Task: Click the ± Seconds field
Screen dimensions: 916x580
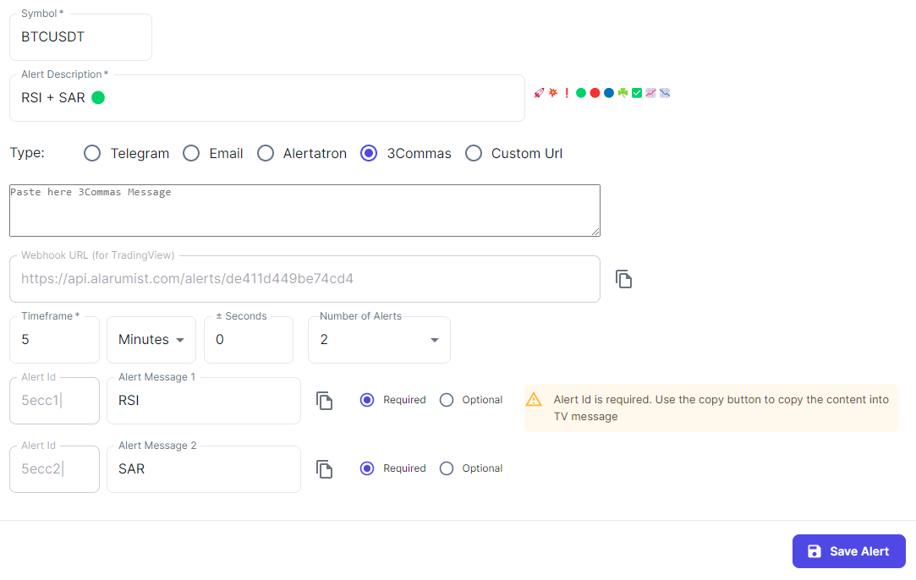Action: (249, 340)
